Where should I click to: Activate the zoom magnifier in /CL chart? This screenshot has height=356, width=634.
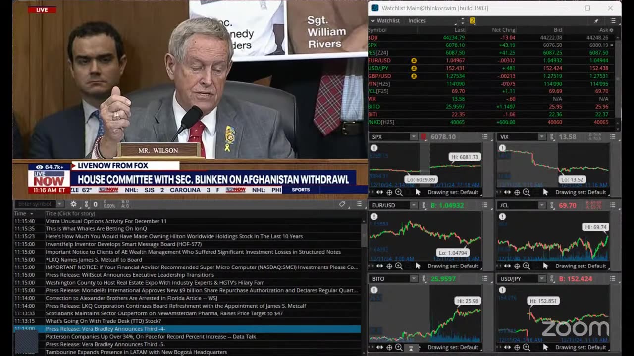[527, 266]
